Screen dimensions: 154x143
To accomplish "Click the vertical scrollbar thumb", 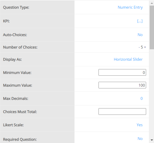I will coord(152,27).
